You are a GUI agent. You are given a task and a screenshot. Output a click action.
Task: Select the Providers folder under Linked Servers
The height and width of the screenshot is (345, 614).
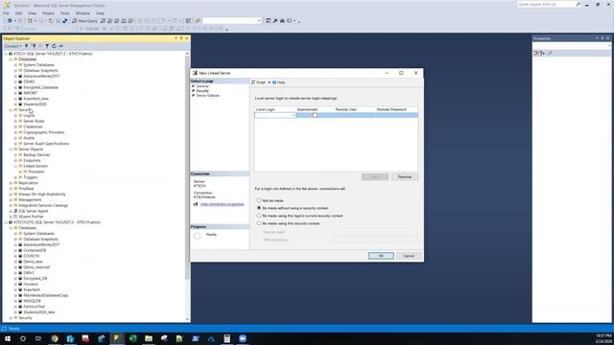click(x=36, y=172)
